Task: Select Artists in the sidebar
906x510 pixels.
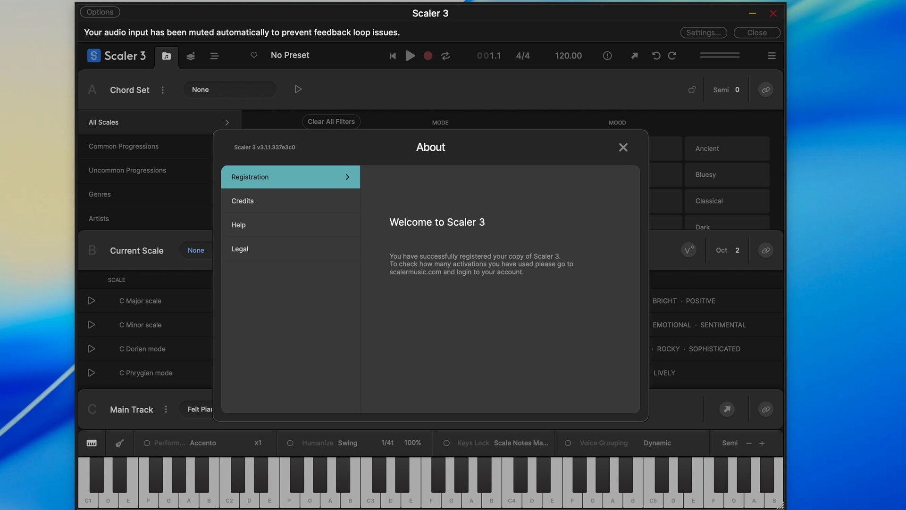Action: coord(146,219)
